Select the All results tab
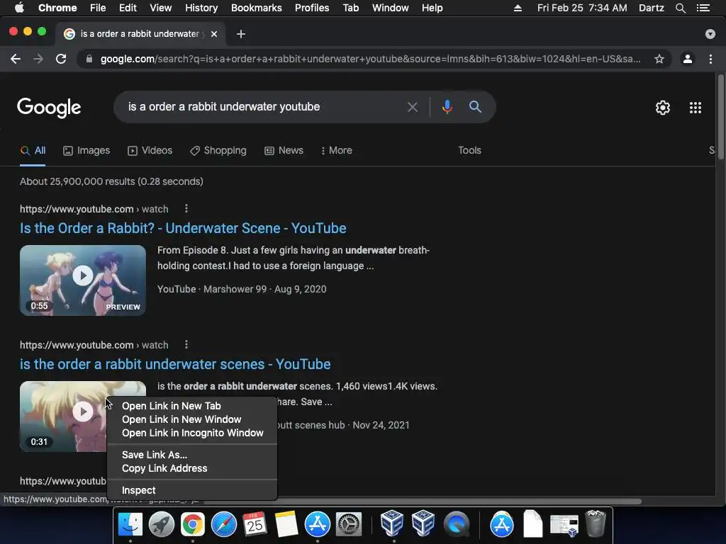 point(33,150)
